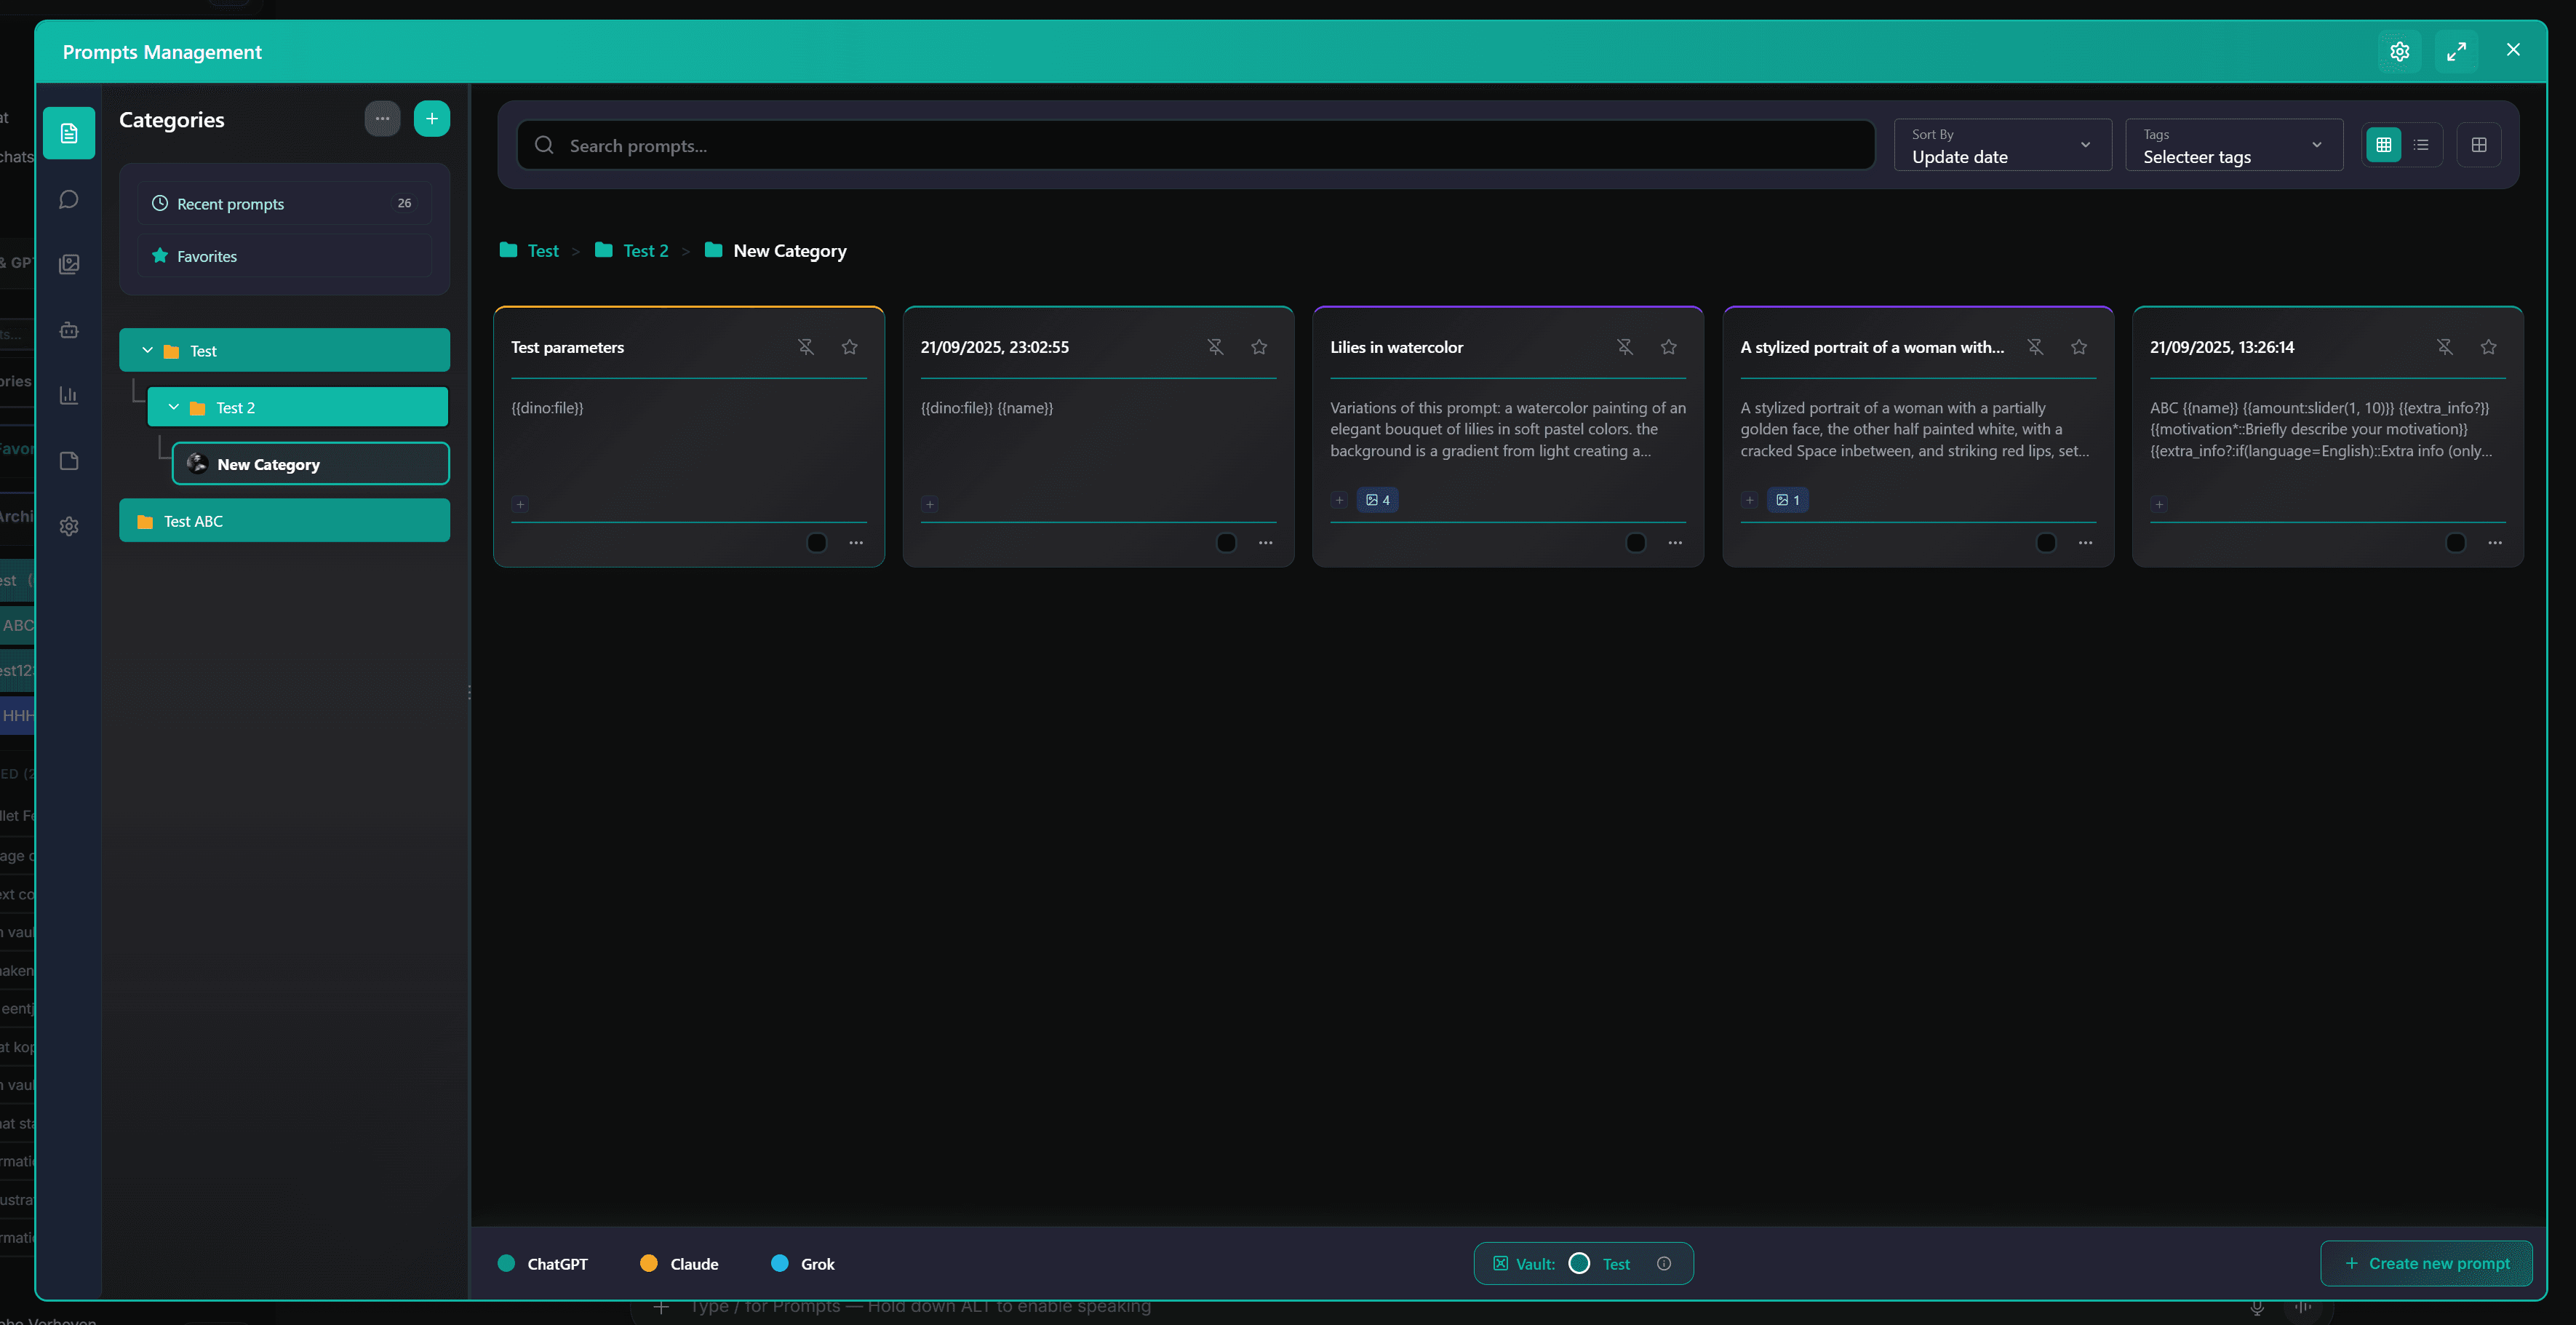Open the image gallery sidebar icon
The width and height of the screenshot is (2576, 1325).
pyautogui.click(x=69, y=264)
